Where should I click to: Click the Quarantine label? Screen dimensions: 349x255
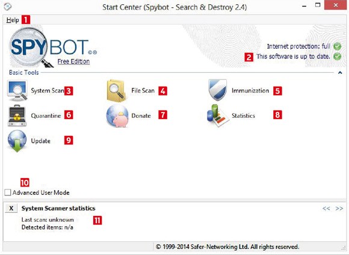click(x=46, y=115)
